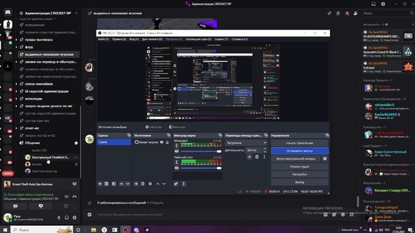Mute the Микр/доп audio channel

(176, 151)
